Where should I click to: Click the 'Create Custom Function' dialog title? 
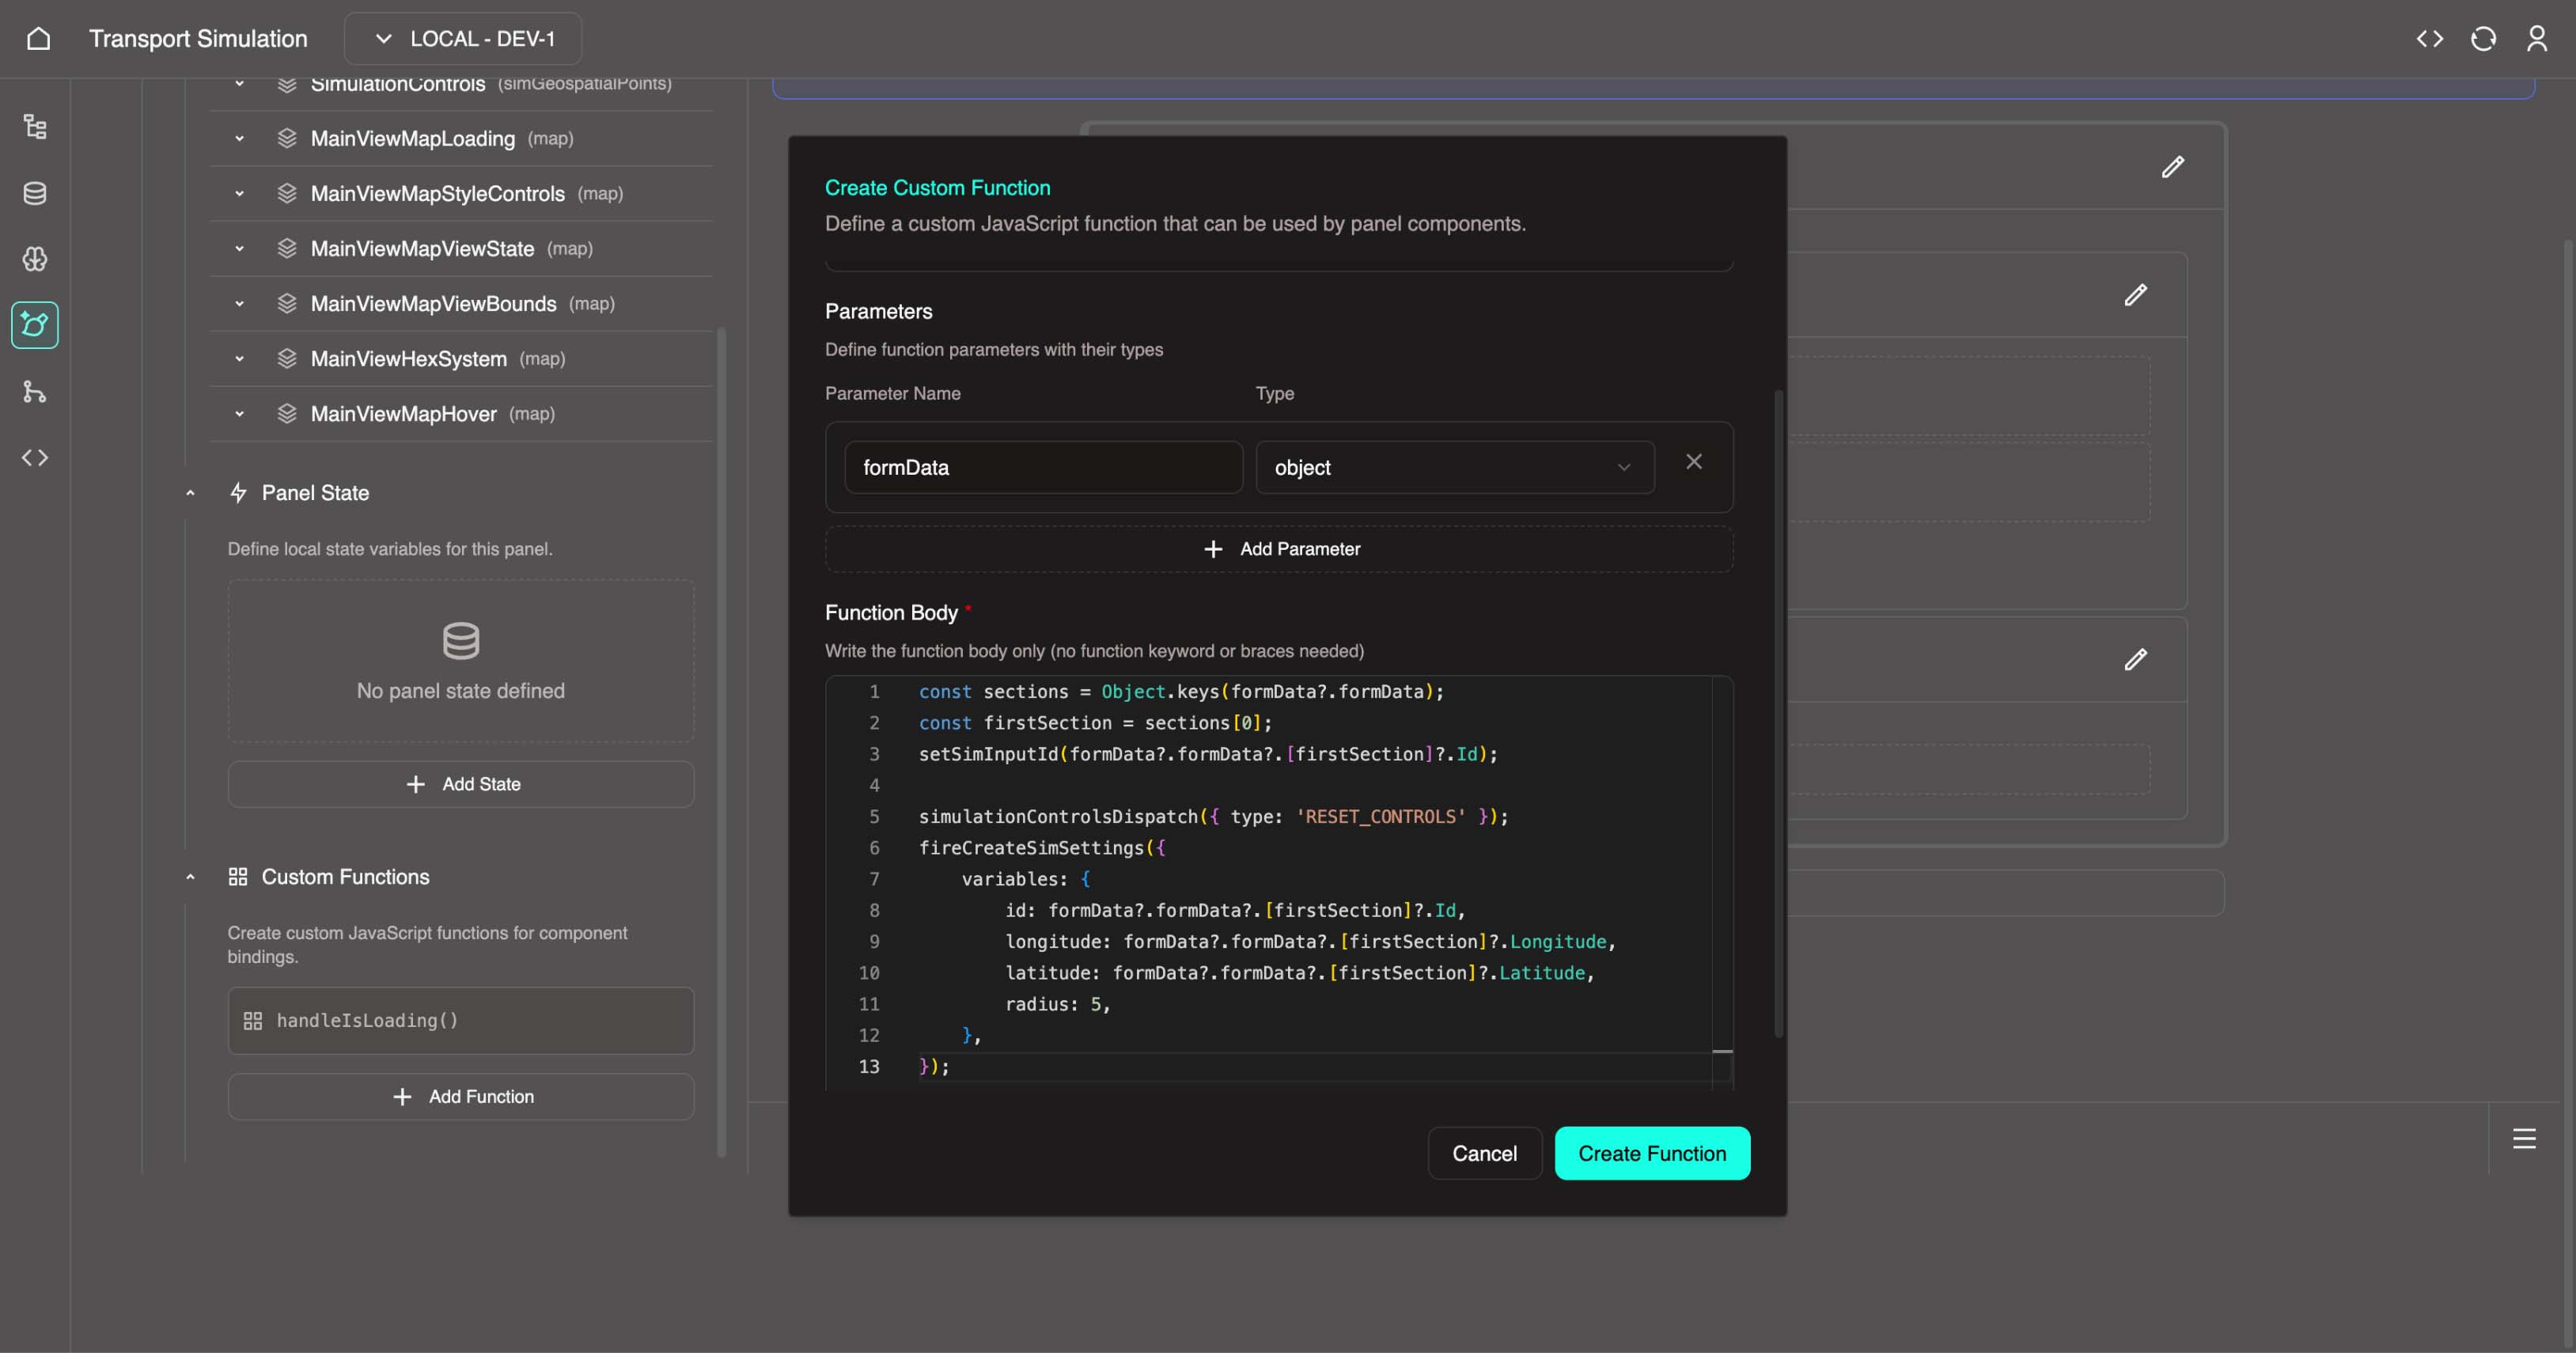(x=937, y=187)
